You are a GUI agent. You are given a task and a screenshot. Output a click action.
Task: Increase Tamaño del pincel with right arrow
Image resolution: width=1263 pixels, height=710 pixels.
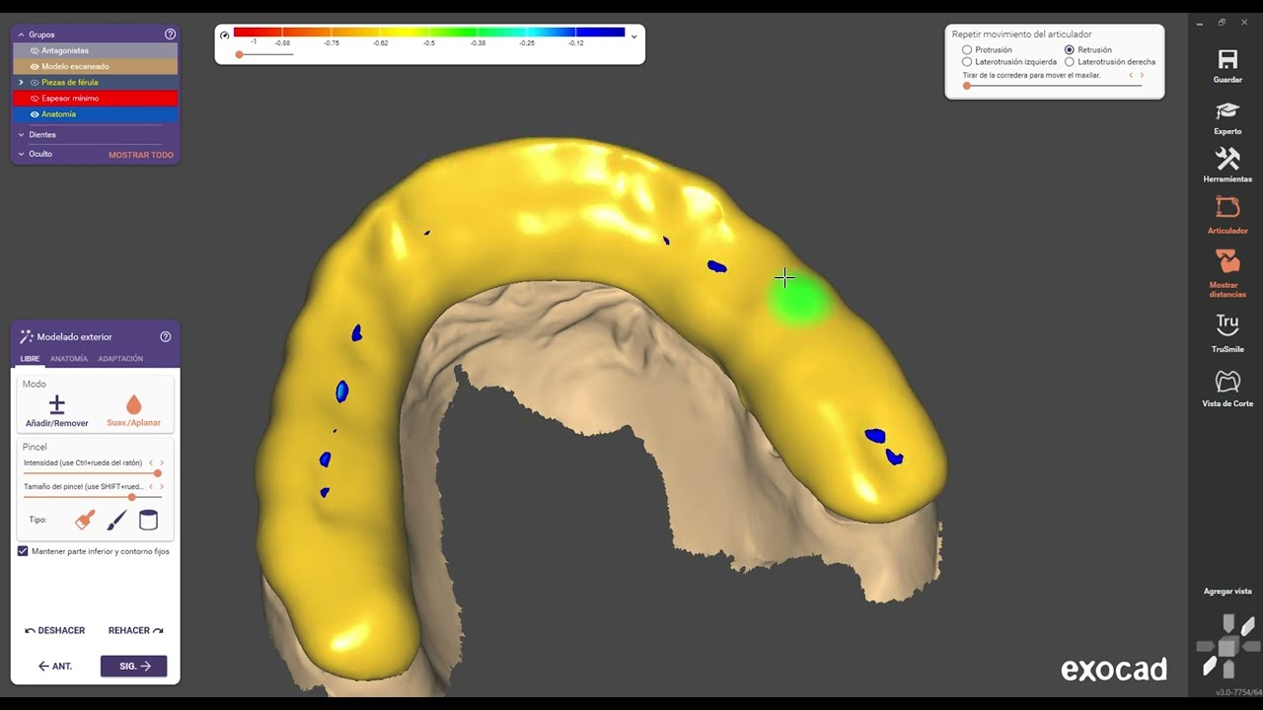pyautogui.click(x=162, y=486)
